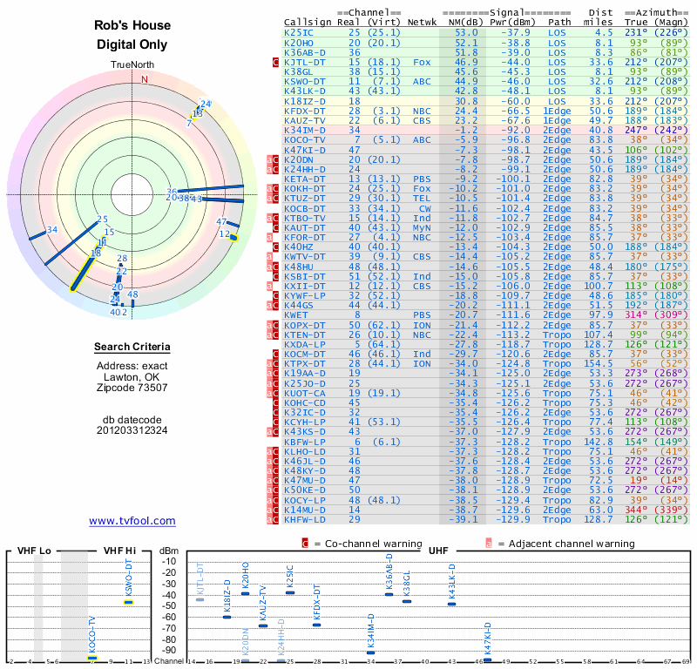Viewport: 697px width, 669px height.
Task: Click the 53.0 NM(dB) value for K25IC
Action: click(x=466, y=32)
